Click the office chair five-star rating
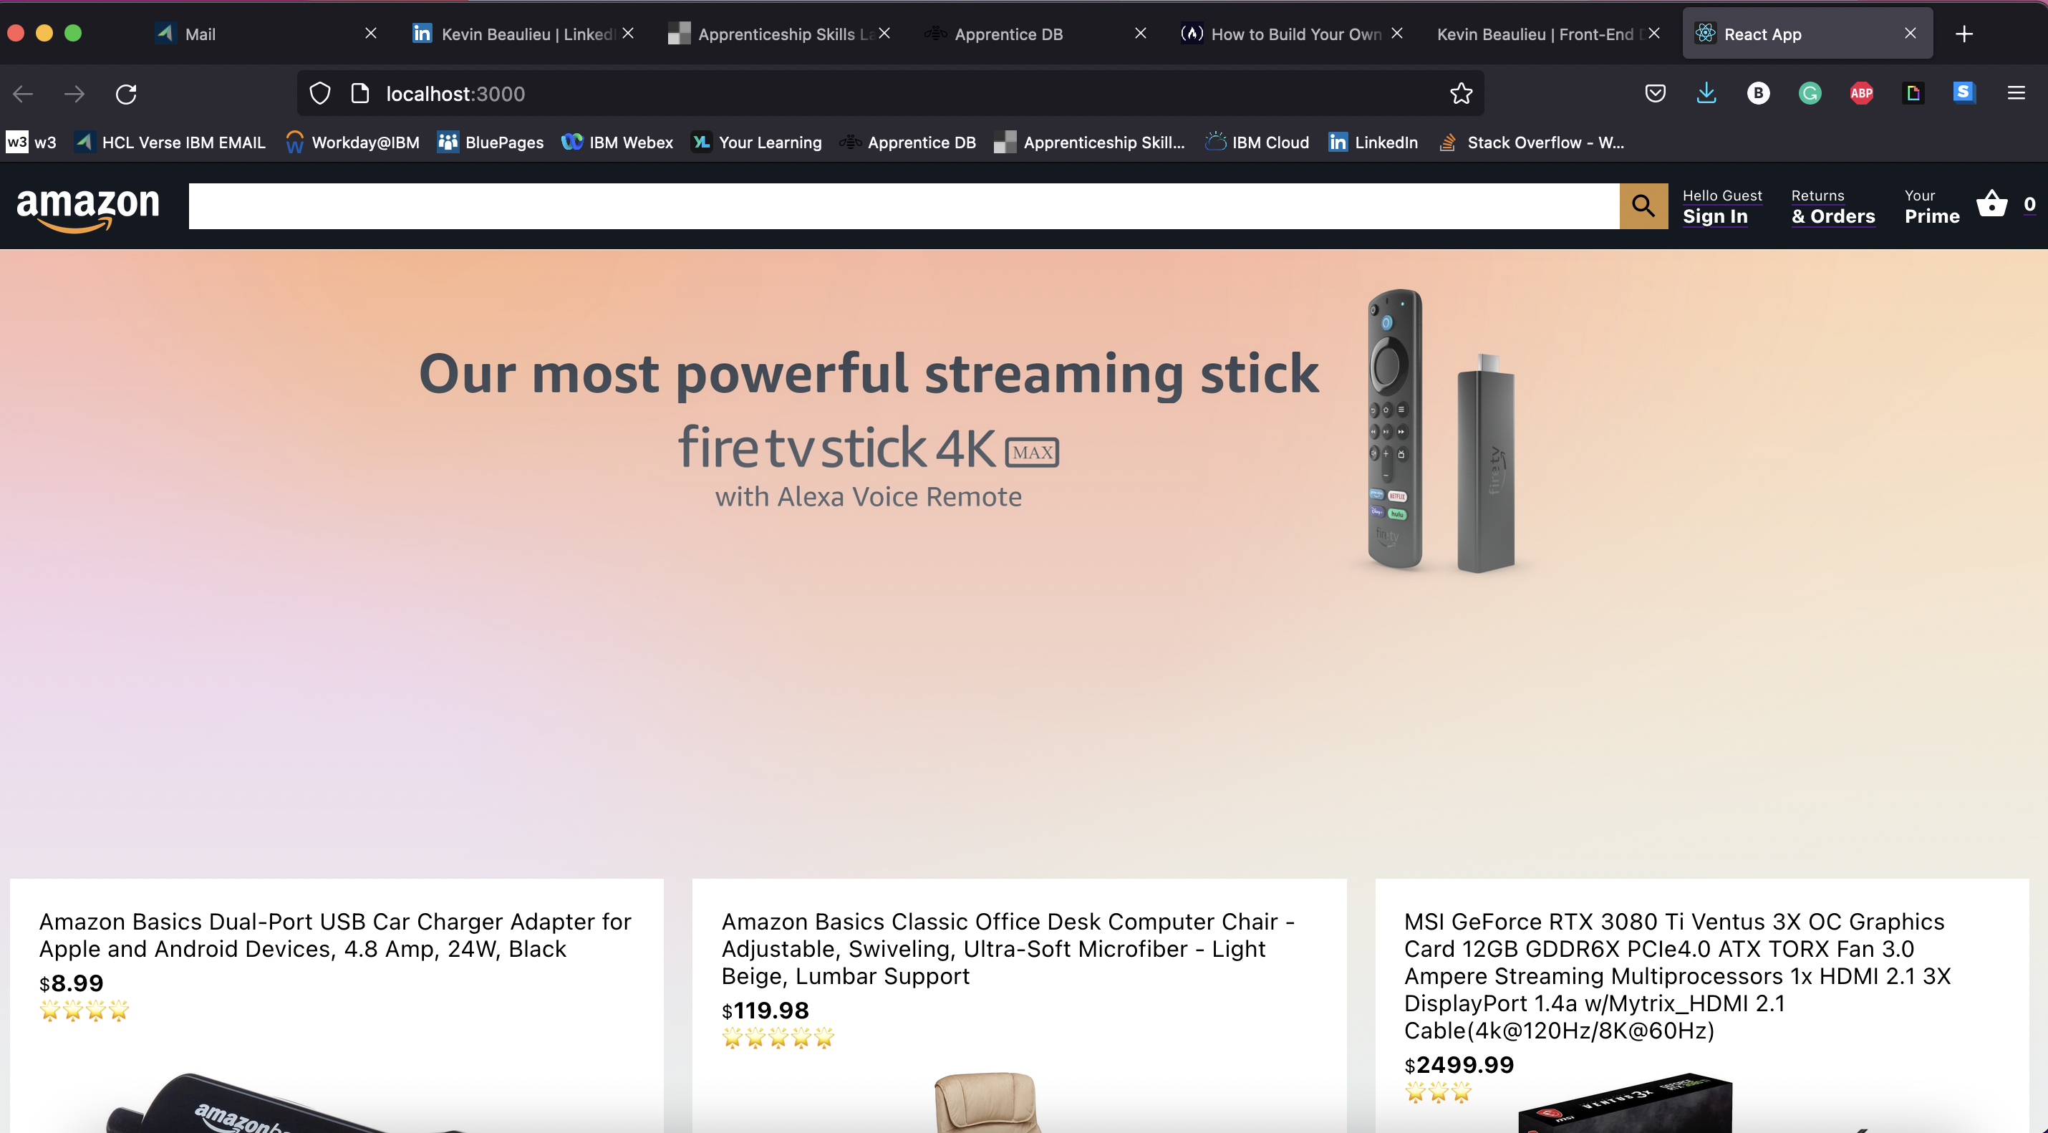 coord(778,1038)
